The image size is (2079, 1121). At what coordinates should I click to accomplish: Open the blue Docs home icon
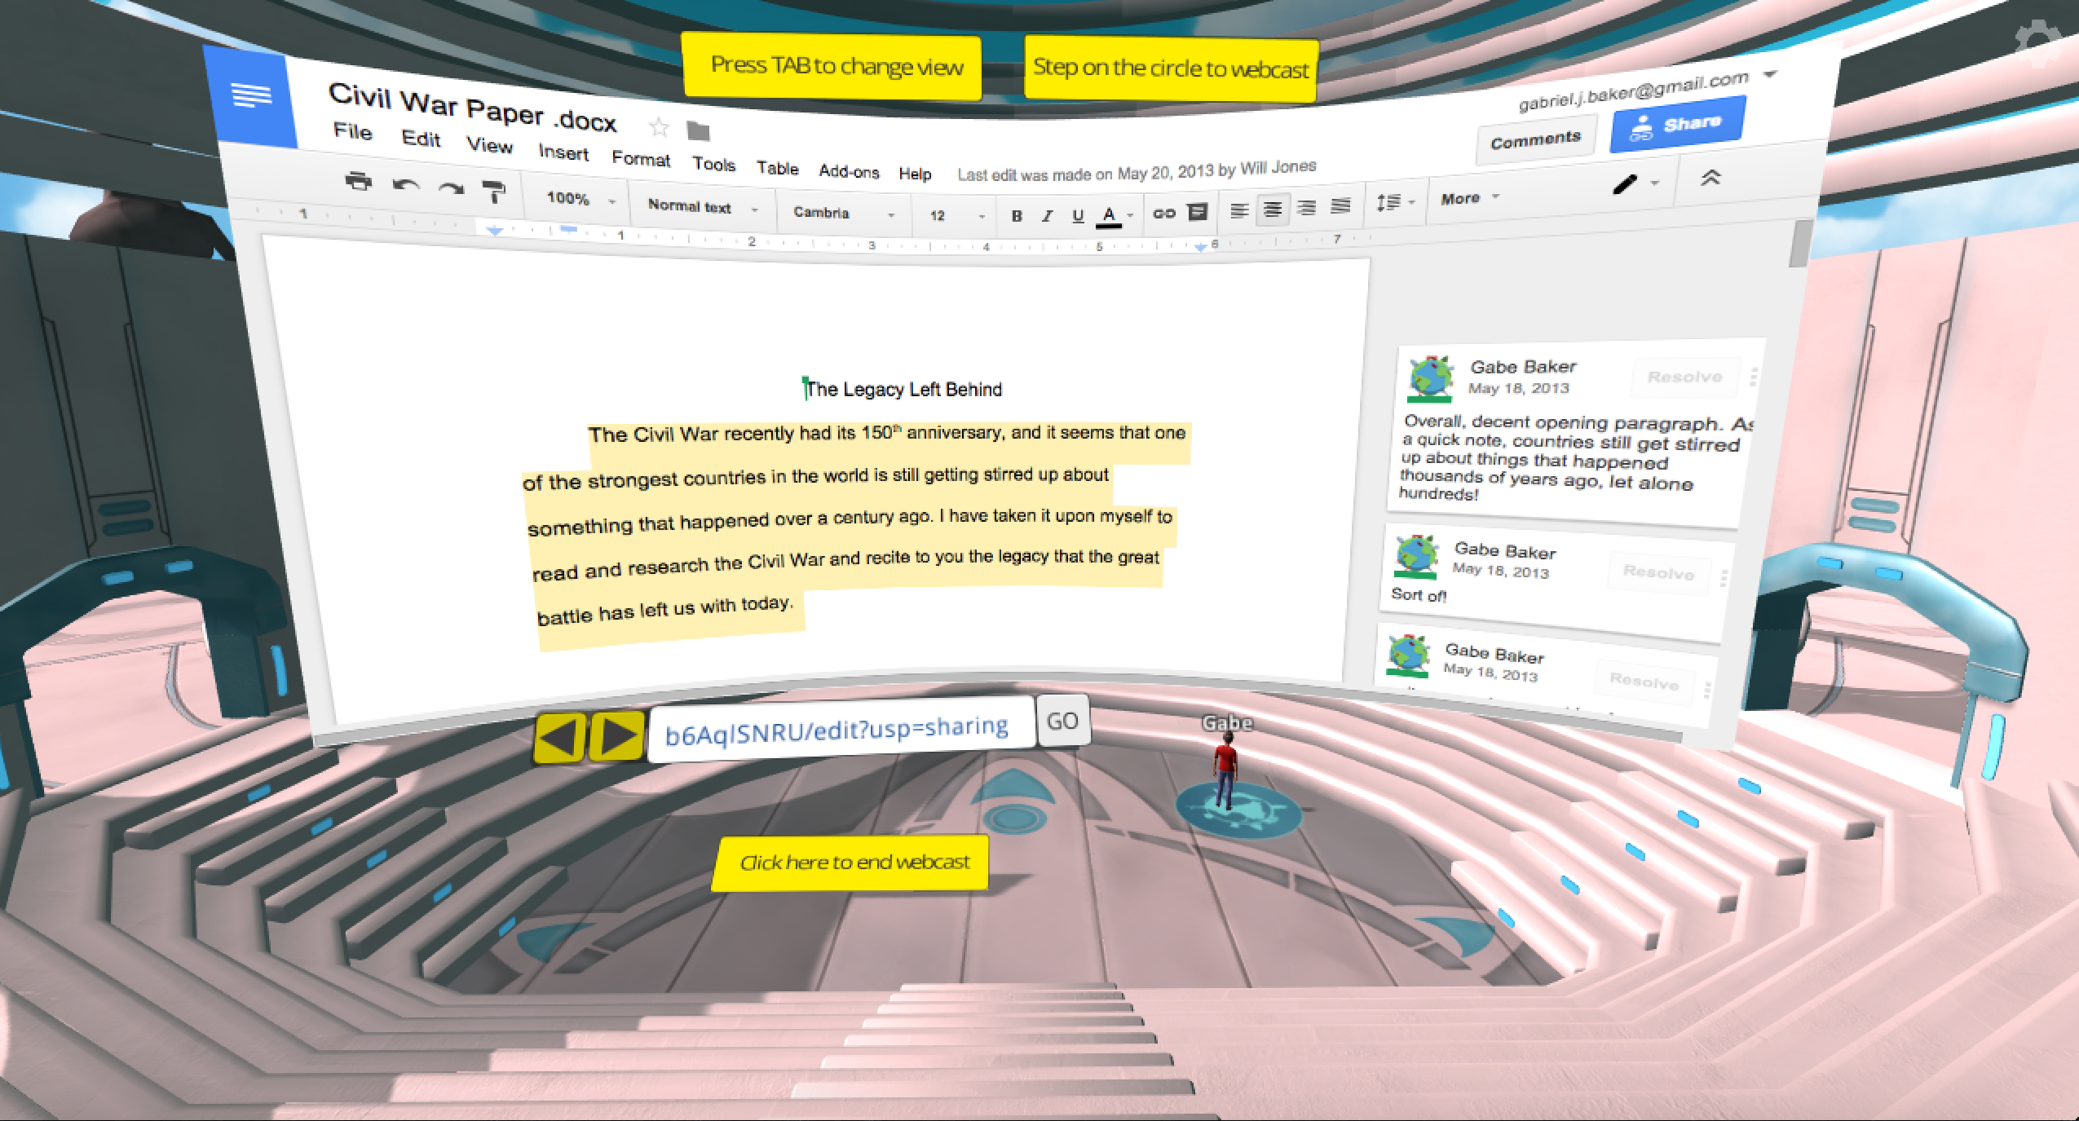coord(252,95)
